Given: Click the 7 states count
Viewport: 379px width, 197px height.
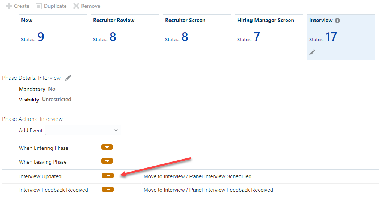Looking at the screenshot, I should 257,37.
